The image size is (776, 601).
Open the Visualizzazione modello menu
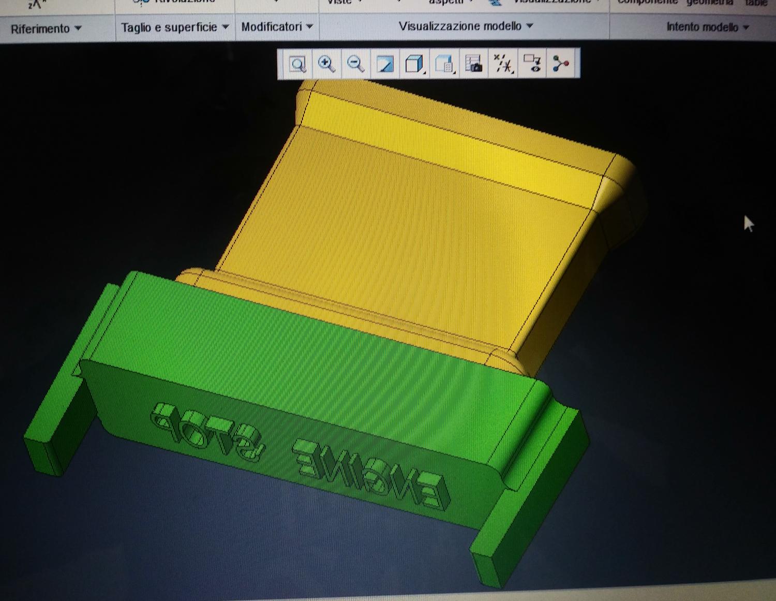coord(466,26)
